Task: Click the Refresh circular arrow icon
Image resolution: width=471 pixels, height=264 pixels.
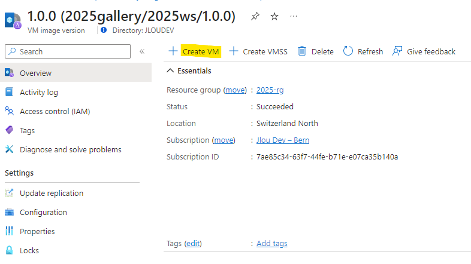Action: tap(348, 51)
